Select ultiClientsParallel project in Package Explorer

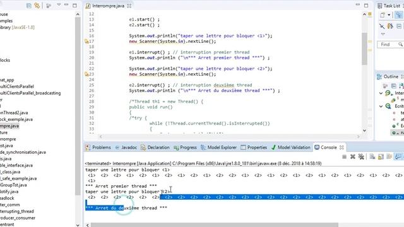point(17,86)
